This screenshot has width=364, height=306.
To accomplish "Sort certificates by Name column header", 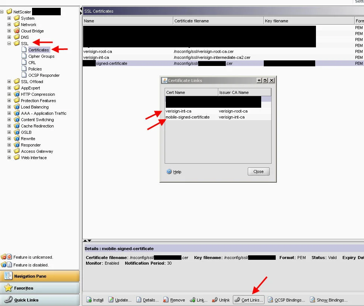I will pyautogui.click(x=128, y=21).
